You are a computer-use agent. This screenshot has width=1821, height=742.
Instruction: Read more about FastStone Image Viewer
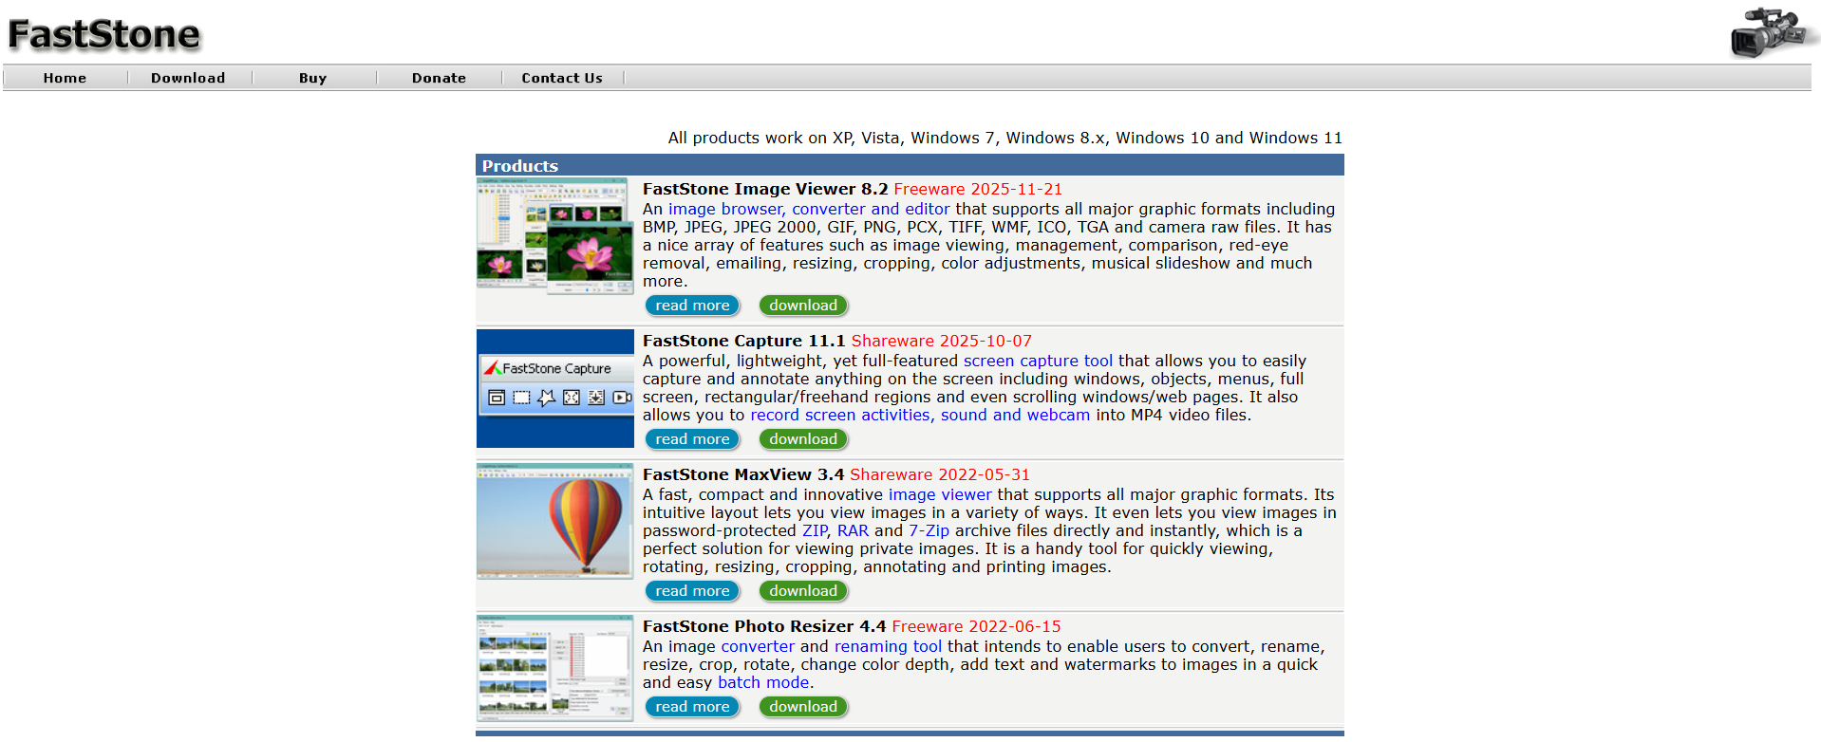pos(692,306)
